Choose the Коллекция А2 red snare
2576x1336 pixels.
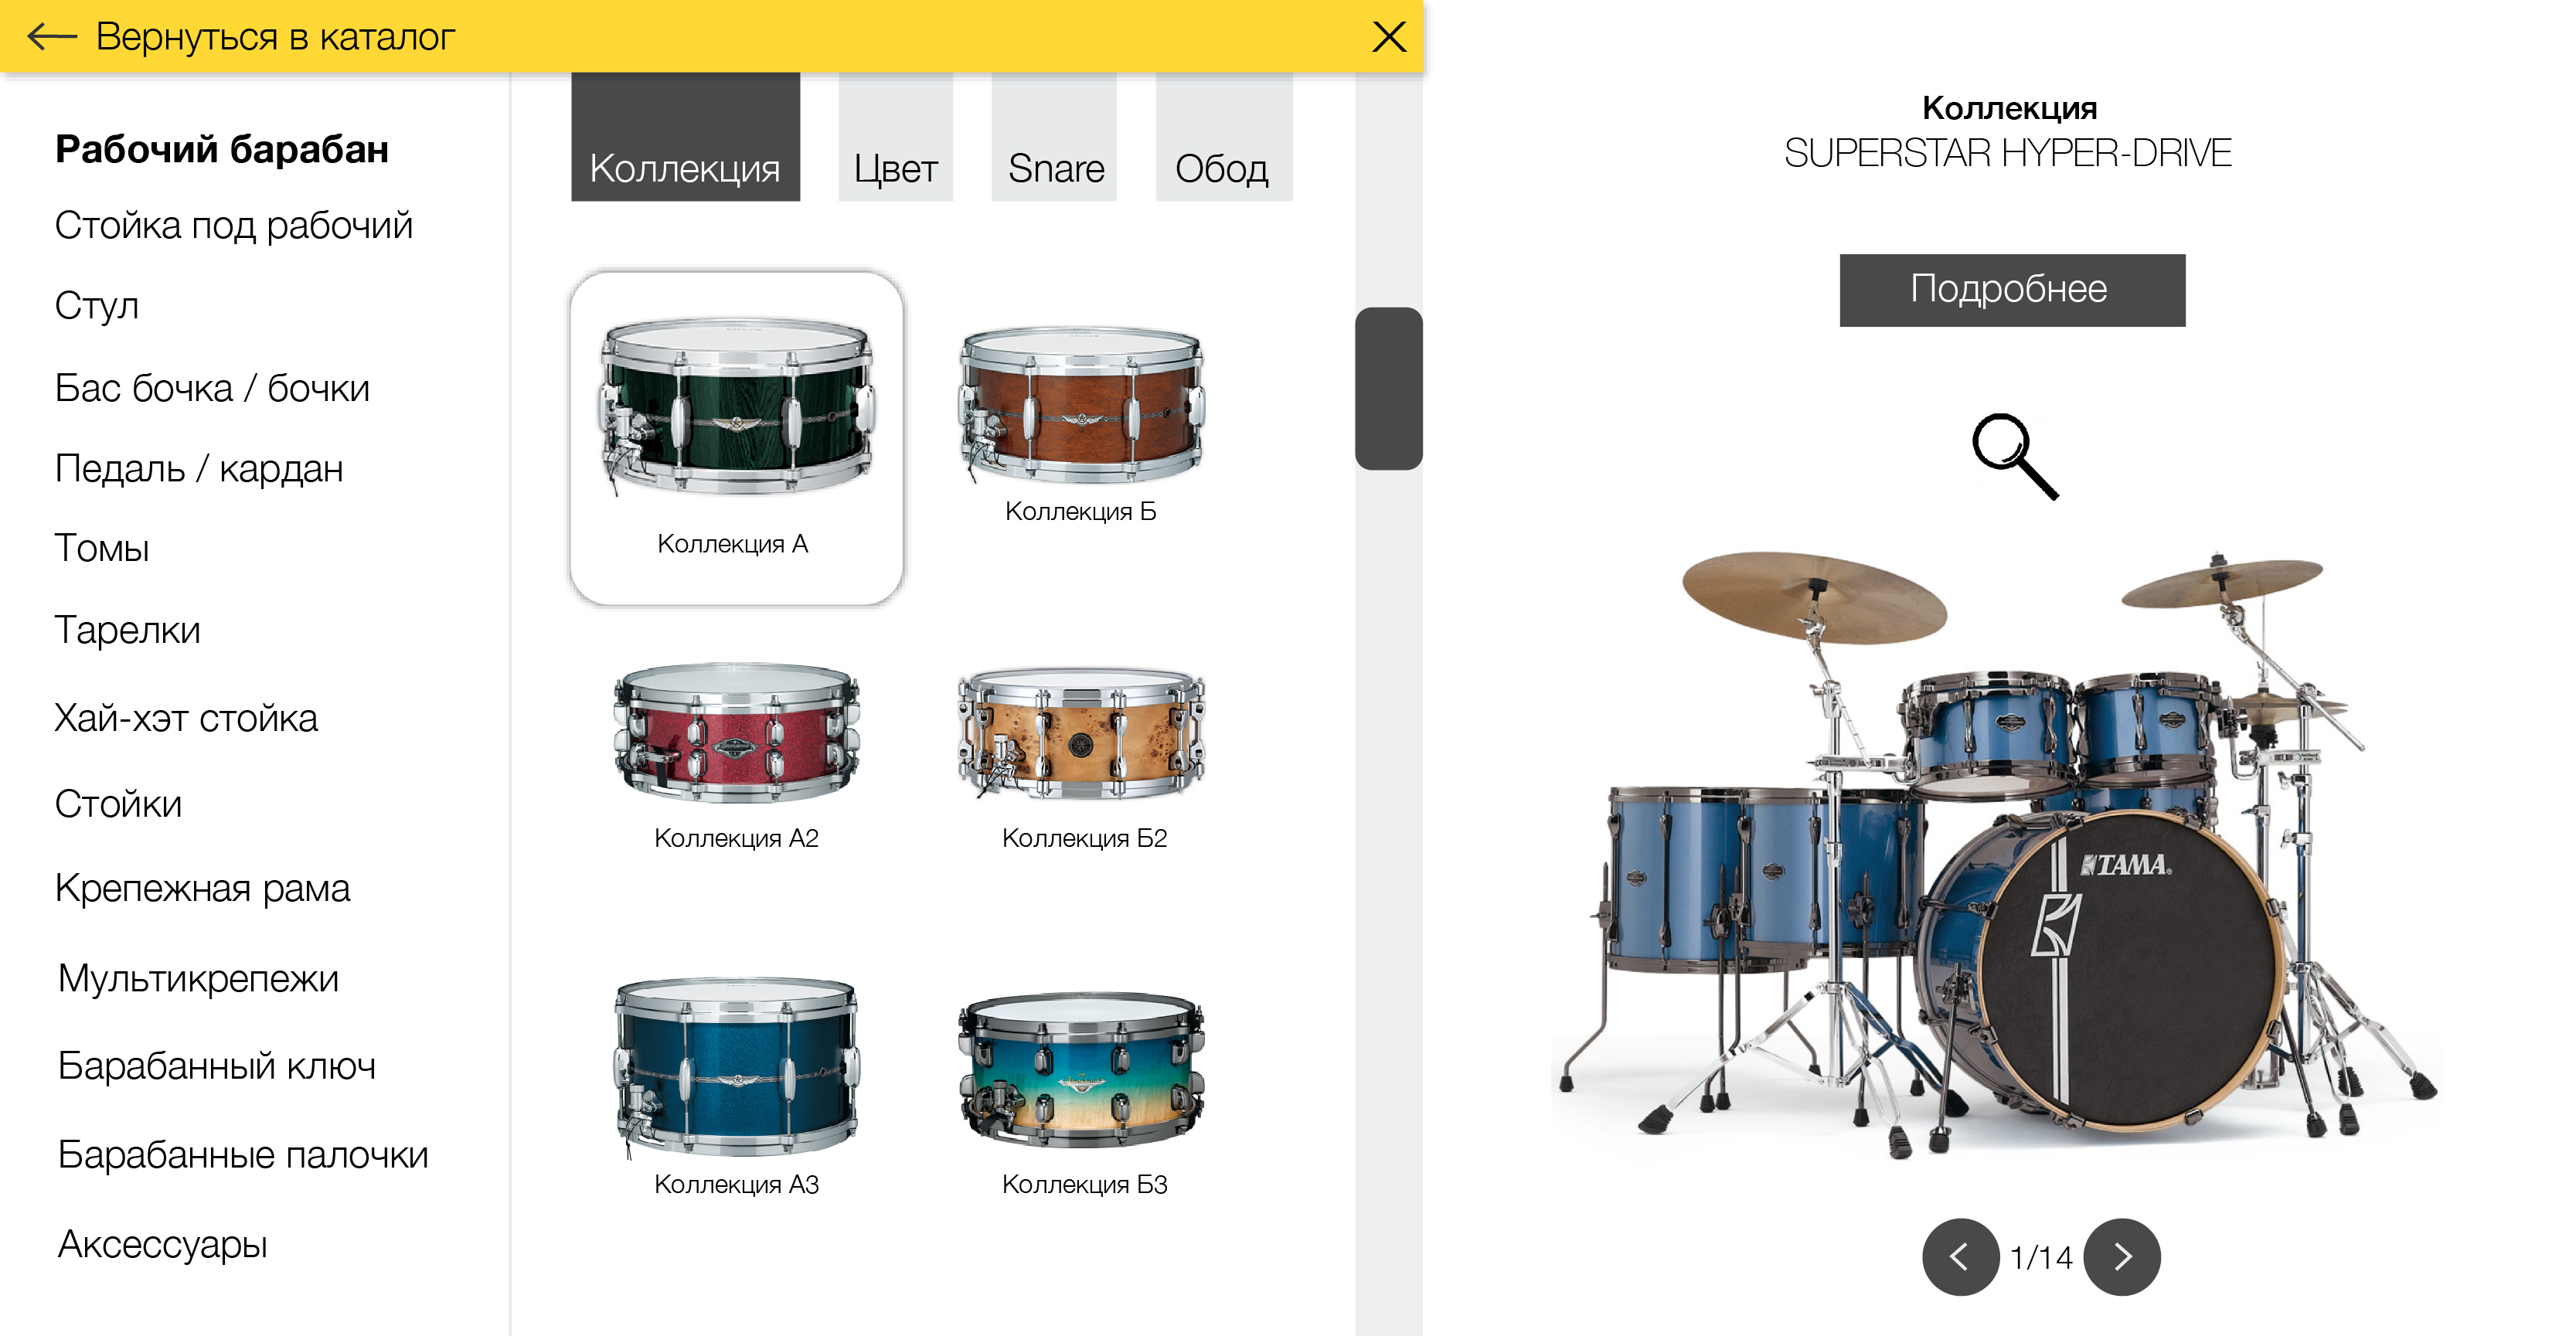[737, 756]
